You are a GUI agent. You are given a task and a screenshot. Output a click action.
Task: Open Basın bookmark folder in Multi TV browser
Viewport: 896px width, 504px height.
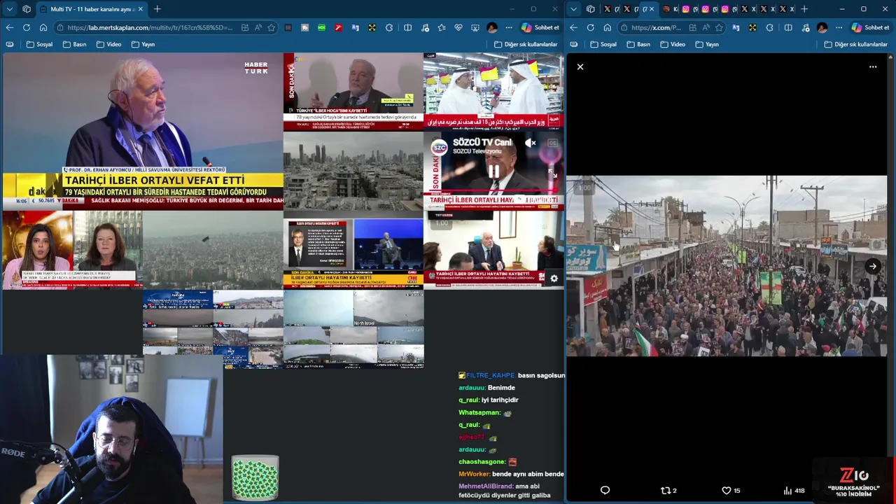coord(74,44)
